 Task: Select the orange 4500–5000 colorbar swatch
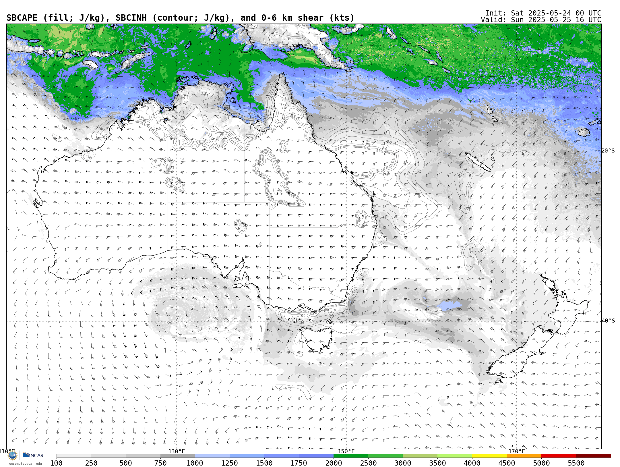point(524,456)
